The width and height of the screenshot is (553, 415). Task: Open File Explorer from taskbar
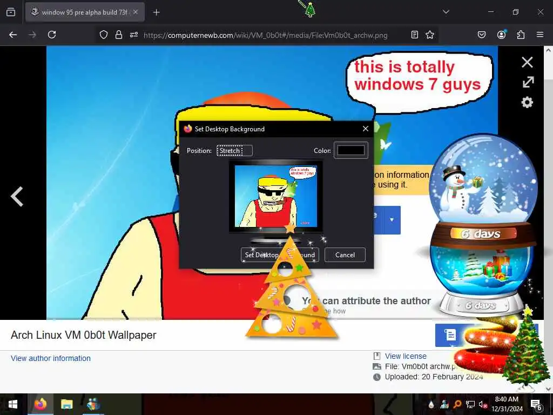(x=66, y=404)
